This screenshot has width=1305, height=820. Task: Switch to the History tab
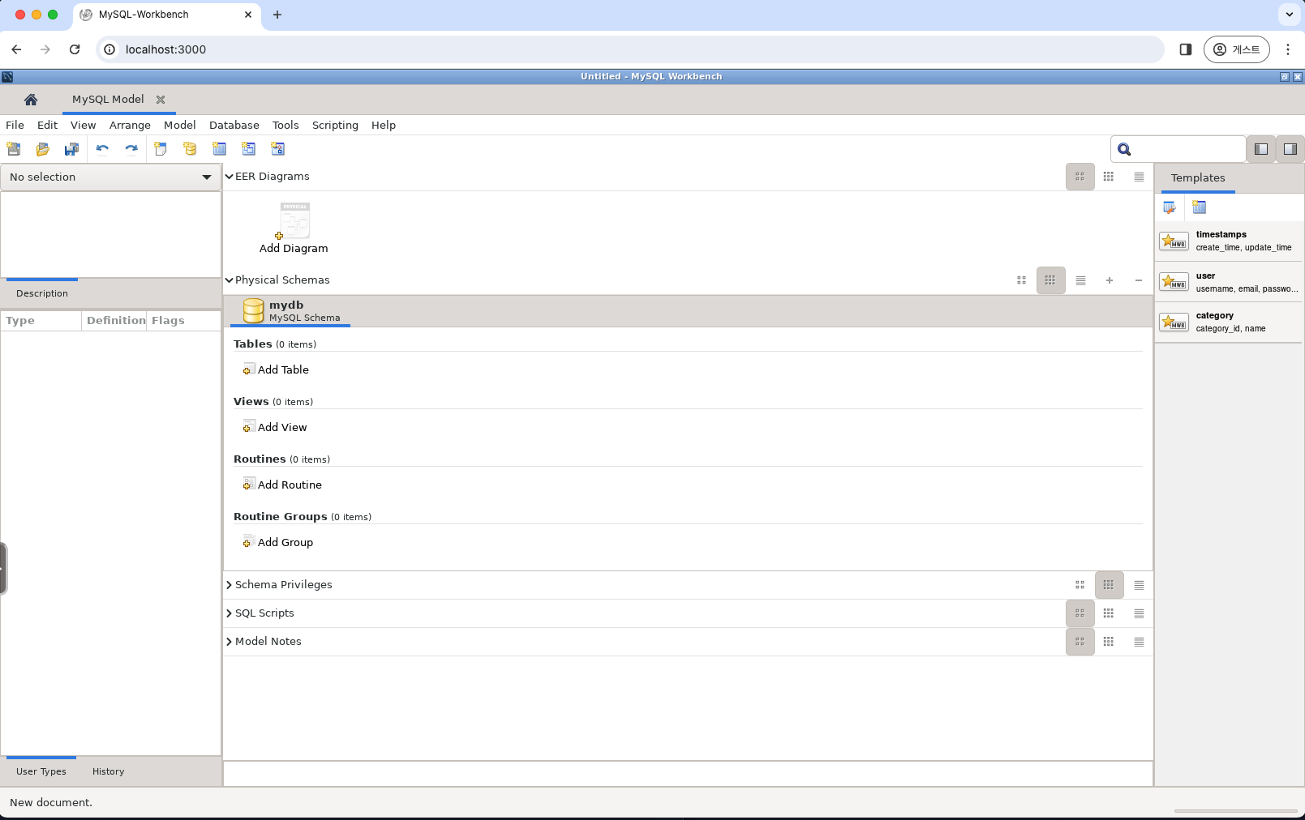pyautogui.click(x=108, y=771)
